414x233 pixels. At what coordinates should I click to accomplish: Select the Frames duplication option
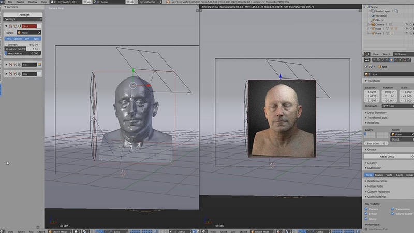(379, 175)
